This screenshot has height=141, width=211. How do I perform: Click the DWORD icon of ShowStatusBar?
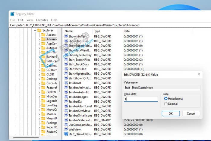66,41
